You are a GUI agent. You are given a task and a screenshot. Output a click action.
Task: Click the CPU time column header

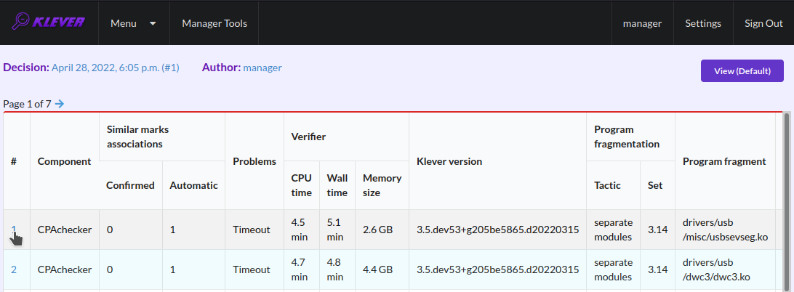(x=302, y=185)
